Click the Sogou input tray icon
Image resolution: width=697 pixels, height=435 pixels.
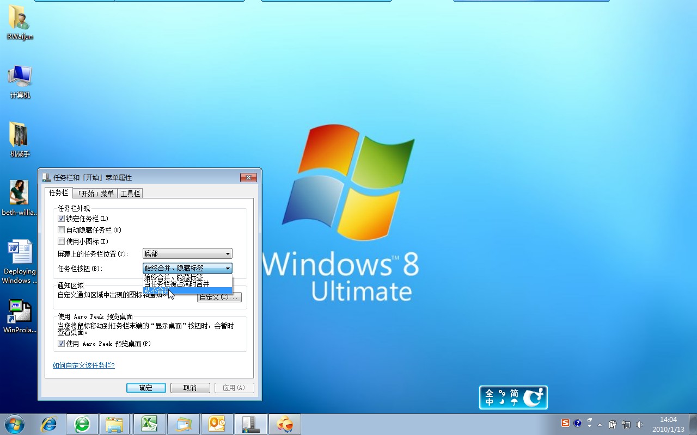[x=565, y=422]
